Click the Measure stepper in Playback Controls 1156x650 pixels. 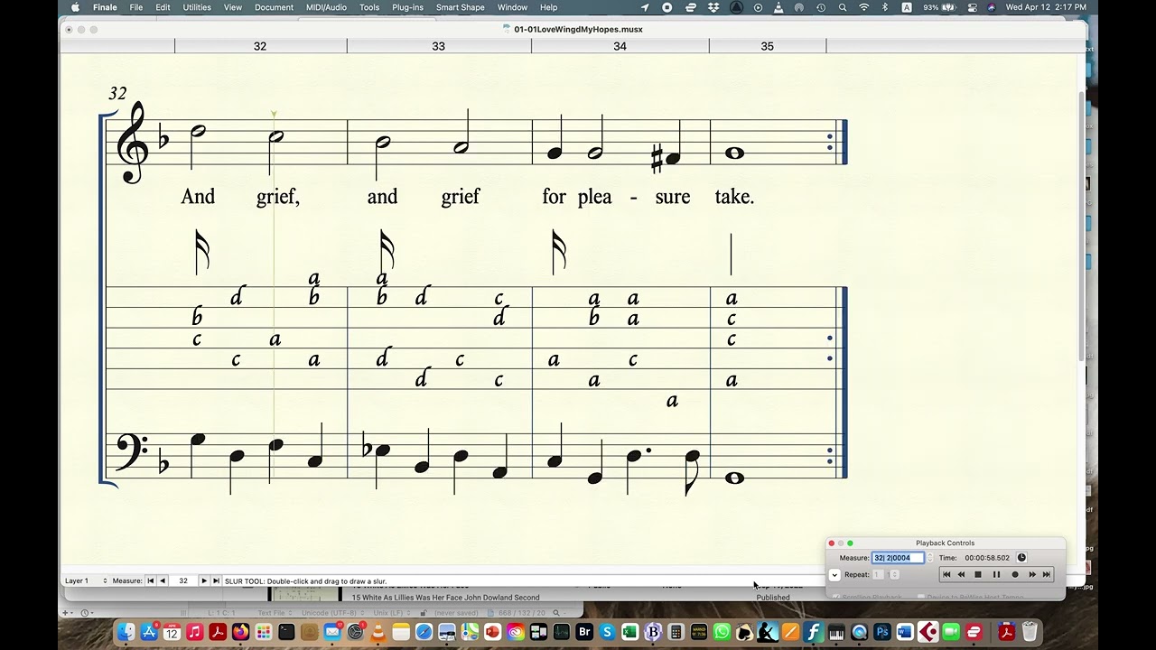930,558
